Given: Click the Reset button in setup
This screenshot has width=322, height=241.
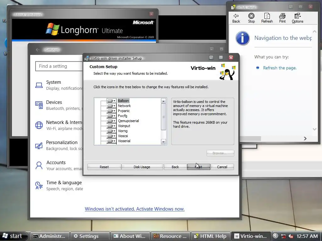Looking at the screenshot, I should 104,167.
